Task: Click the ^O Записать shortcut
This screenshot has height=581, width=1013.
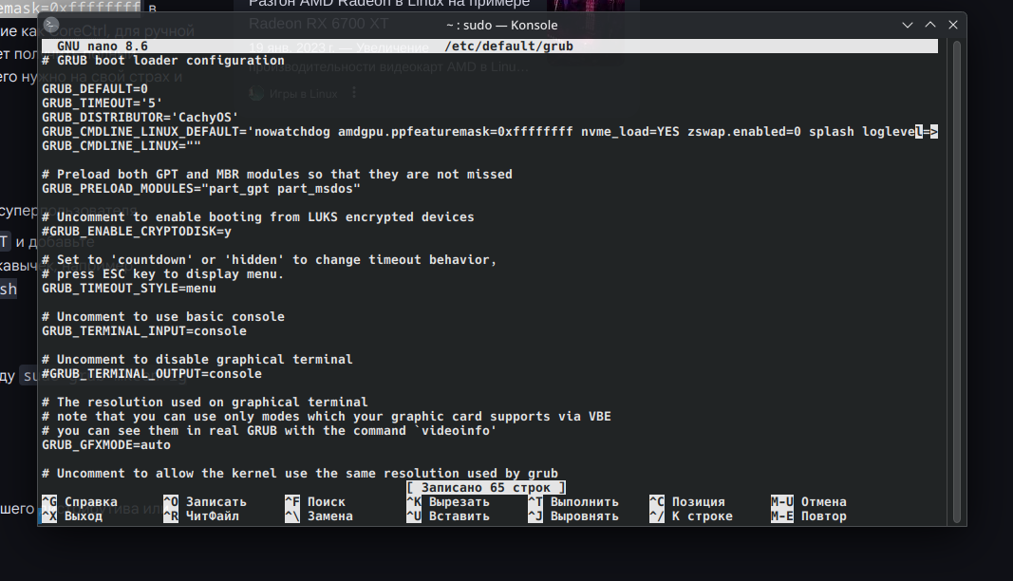Action: coord(205,501)
